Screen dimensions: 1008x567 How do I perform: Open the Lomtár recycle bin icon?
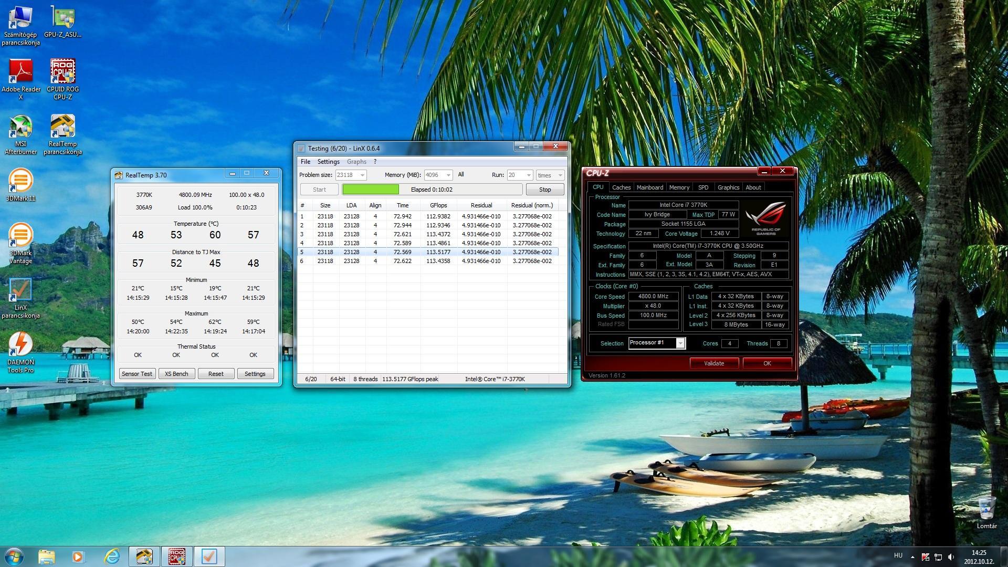[x=986, y=508]
